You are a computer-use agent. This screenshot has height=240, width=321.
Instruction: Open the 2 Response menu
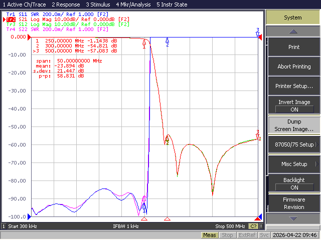pyautogui.click(x=66, y=4)
